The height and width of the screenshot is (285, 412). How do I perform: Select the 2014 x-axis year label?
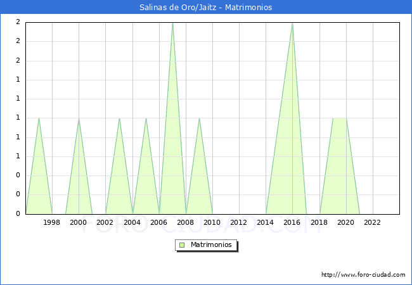coord(266,222)
